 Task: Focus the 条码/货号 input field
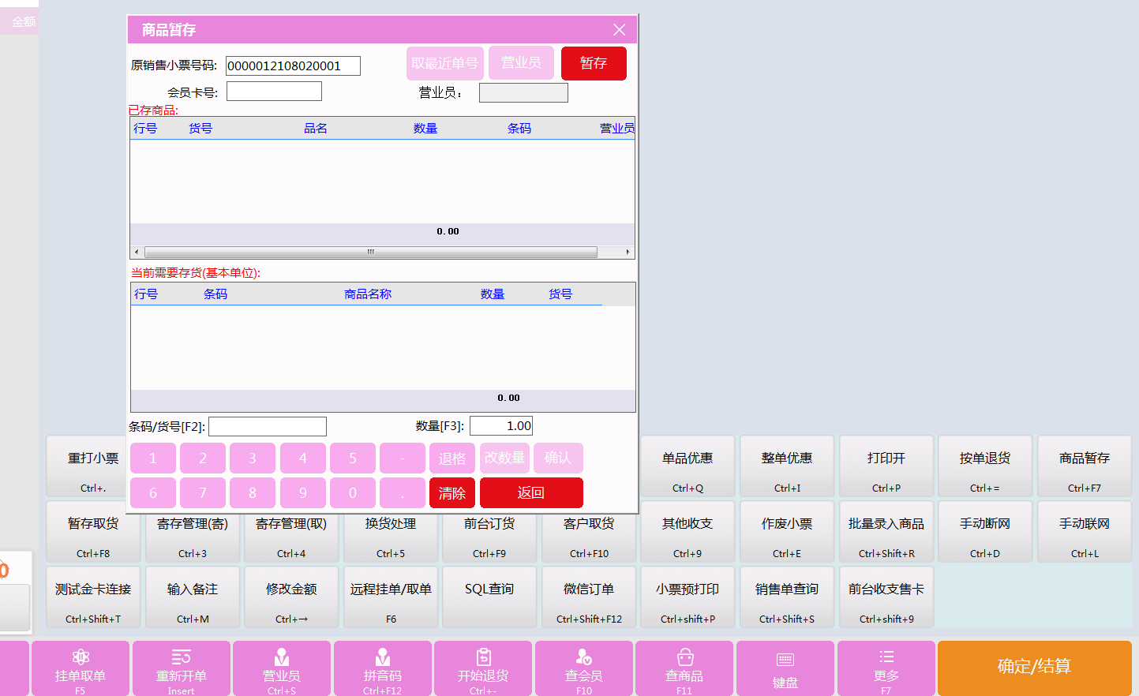coord(268,427)
